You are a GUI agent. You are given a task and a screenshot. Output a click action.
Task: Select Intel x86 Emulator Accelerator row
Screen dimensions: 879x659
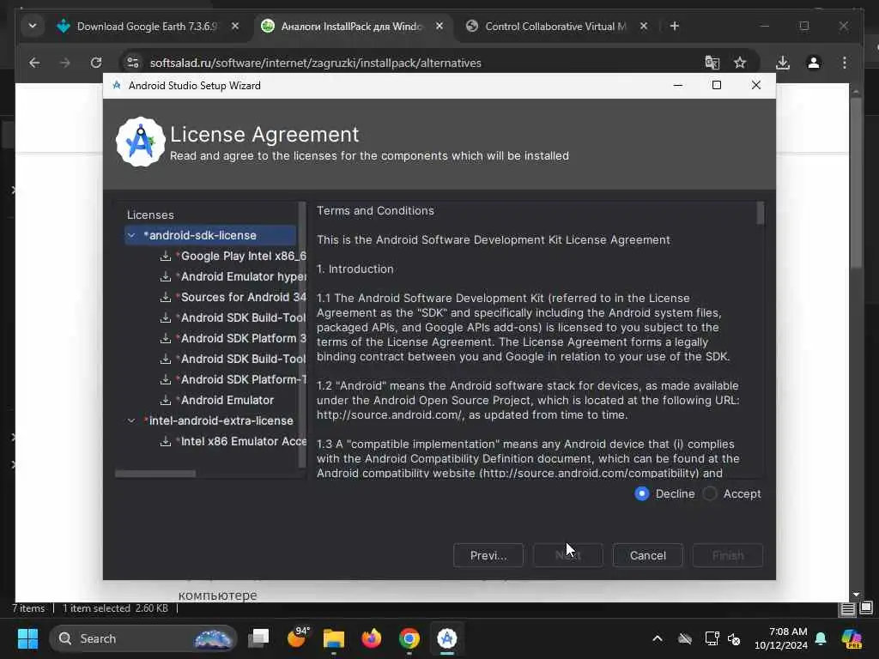pos(241,442)
